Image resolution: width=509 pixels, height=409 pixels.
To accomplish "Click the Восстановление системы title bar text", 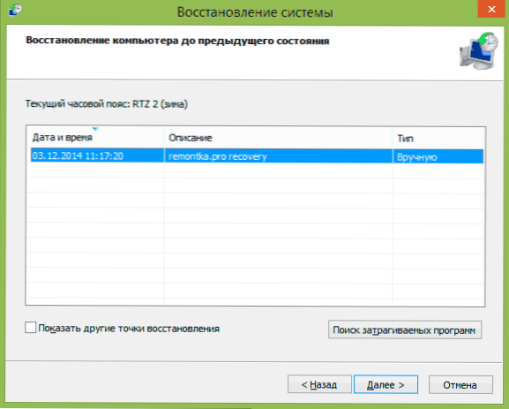I will click(x=255, y=12).
